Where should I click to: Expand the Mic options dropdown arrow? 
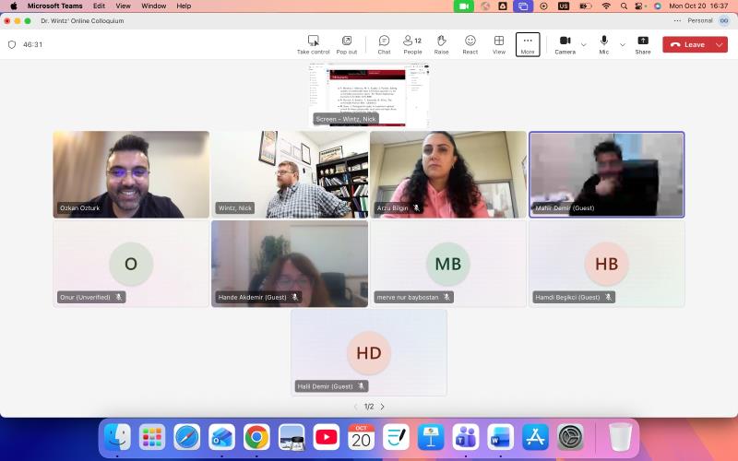[x=622, y=44]
